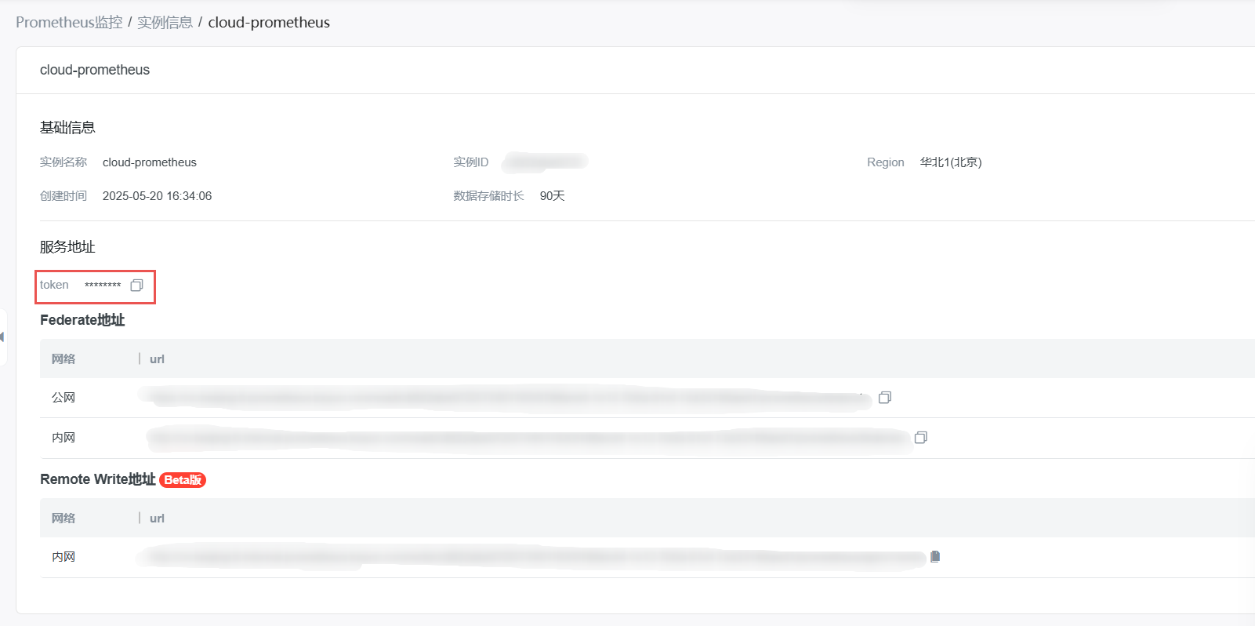Copy the Federate 内网 url
This screenshot has height=626, width=1255.
point(921,438)
